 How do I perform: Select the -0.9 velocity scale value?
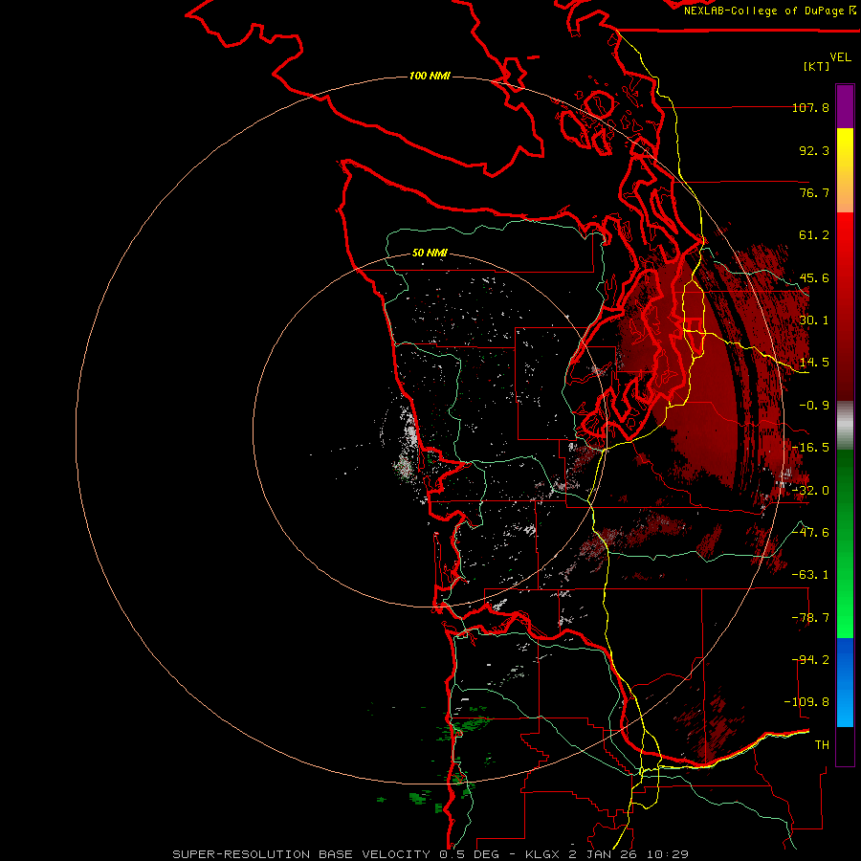click(x=814, y=406)
